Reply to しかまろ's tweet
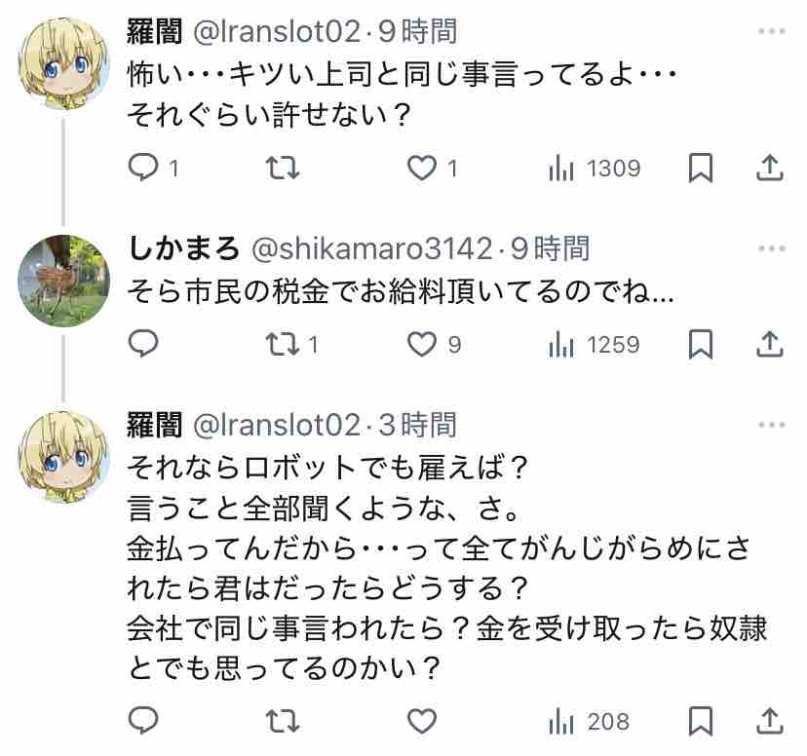Image resolution: width=807 pixels, height=756 pixels. [x=143, y=344]
